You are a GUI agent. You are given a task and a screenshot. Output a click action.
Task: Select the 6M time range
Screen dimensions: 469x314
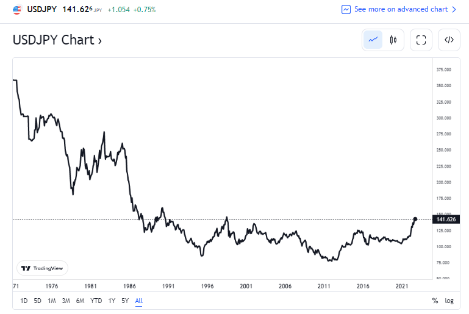pyautogui.click(x=80, y=301)
